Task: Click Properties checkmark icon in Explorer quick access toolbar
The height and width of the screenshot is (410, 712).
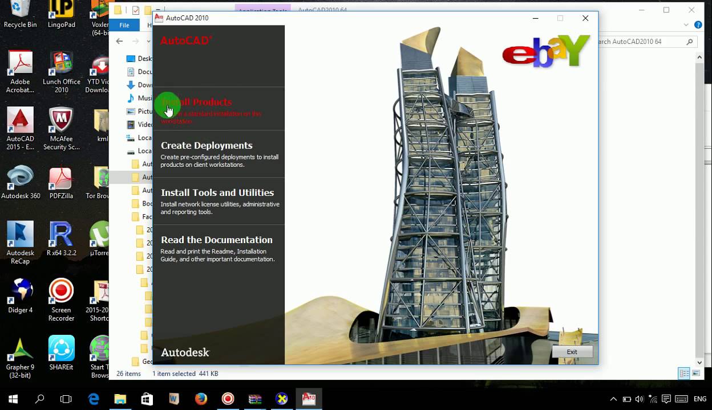Action: pyautogui.click(x=135, y=10)
